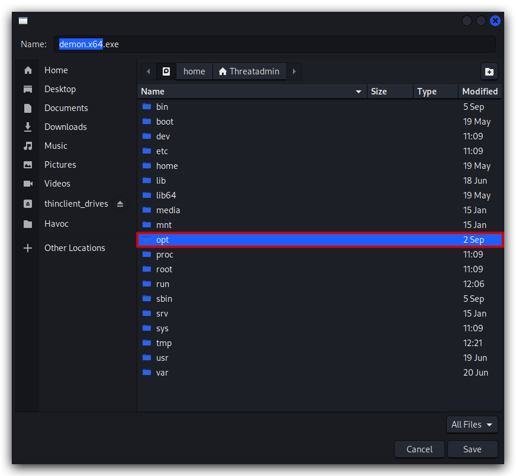
Task: Open Other Locations in the sidebar
Action: (75, 248)
